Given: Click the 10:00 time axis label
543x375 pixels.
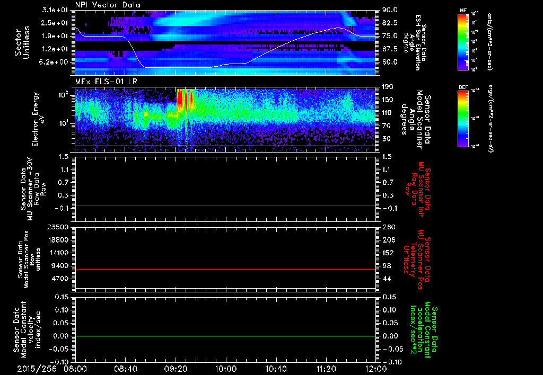Looking at the screenshot, I should click(226, 369).
